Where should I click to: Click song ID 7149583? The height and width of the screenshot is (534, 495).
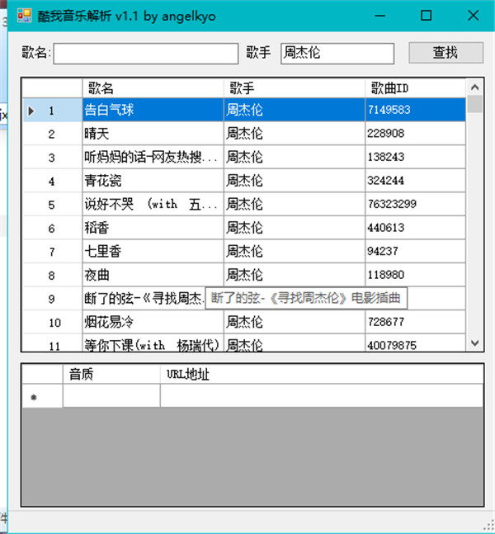tap(415, 110)
